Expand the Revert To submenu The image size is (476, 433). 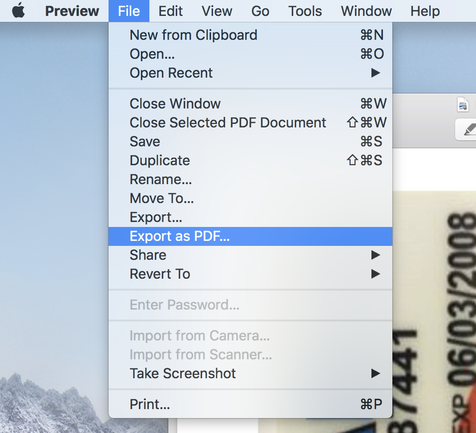click(x=250, y=274)
